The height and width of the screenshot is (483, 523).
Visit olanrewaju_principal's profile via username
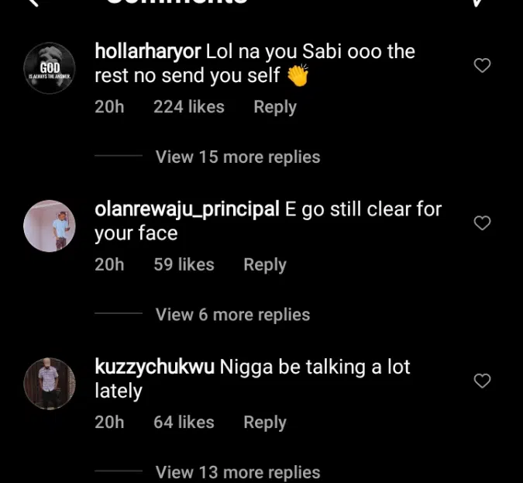pos(187,209)
